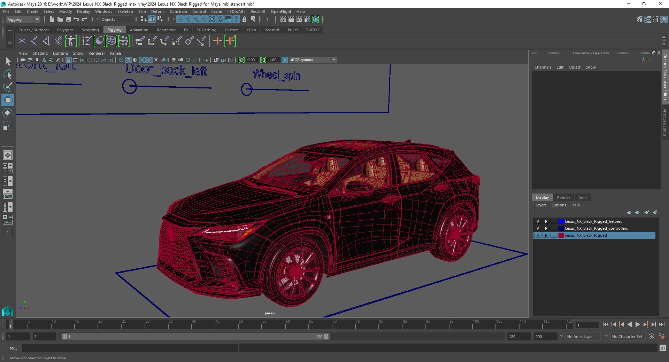Click the Quick Rig humanoid shelf icon
The image size is (669, 362).
tap(71, 41)
